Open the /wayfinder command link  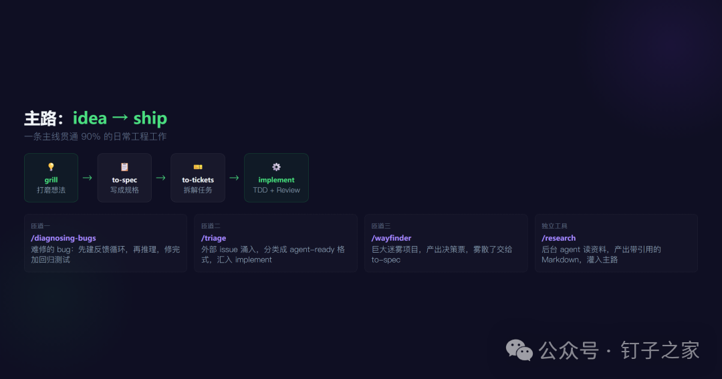point(391,238)
